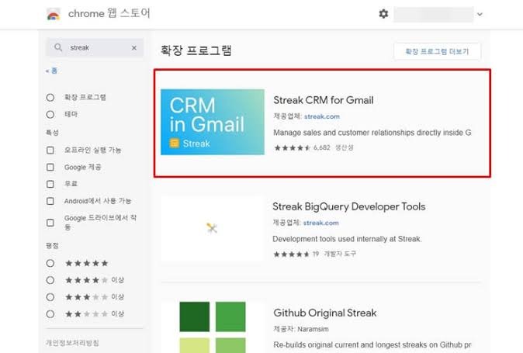
Task: Click the Manage sales and customer relationships description
Action: (x=372, y=133)
